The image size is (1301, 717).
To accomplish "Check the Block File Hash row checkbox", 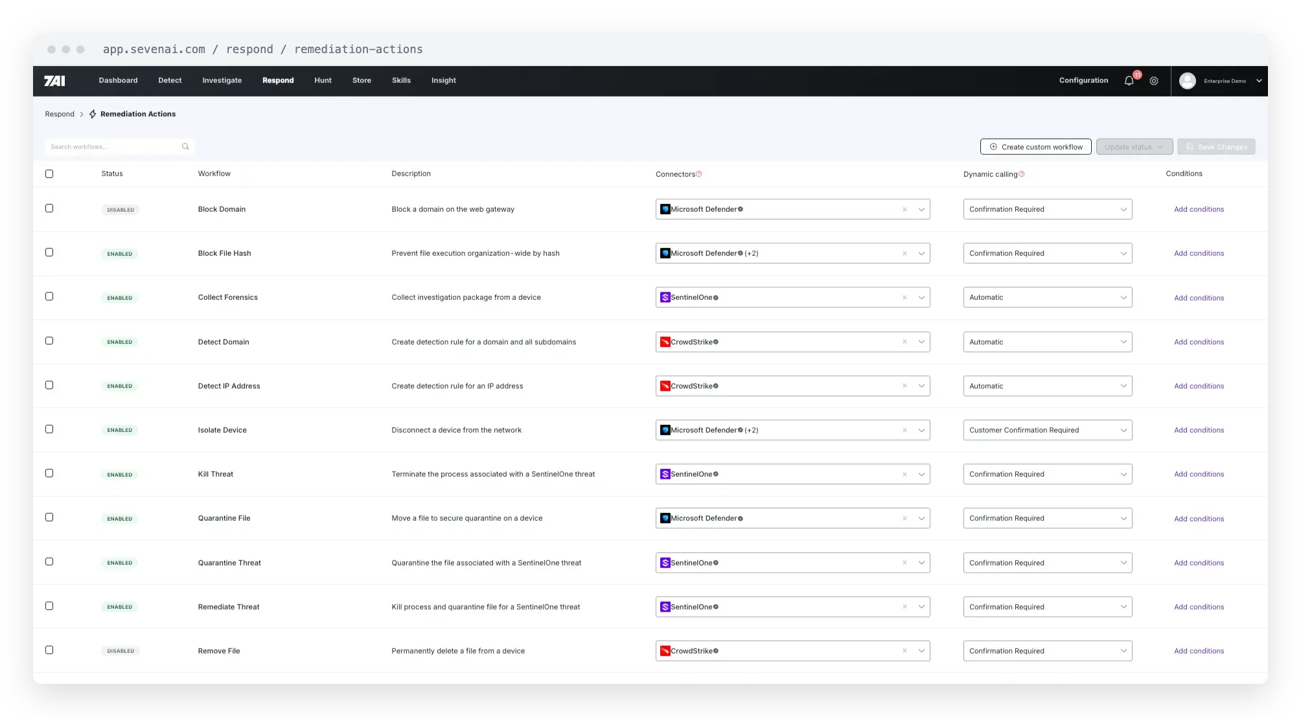I will click(49, 252).
